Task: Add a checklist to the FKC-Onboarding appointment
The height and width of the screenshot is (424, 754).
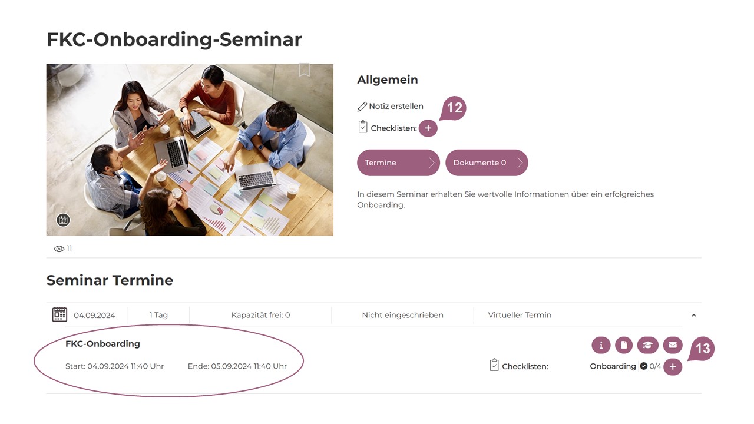Action: click(x=673, y=367)
